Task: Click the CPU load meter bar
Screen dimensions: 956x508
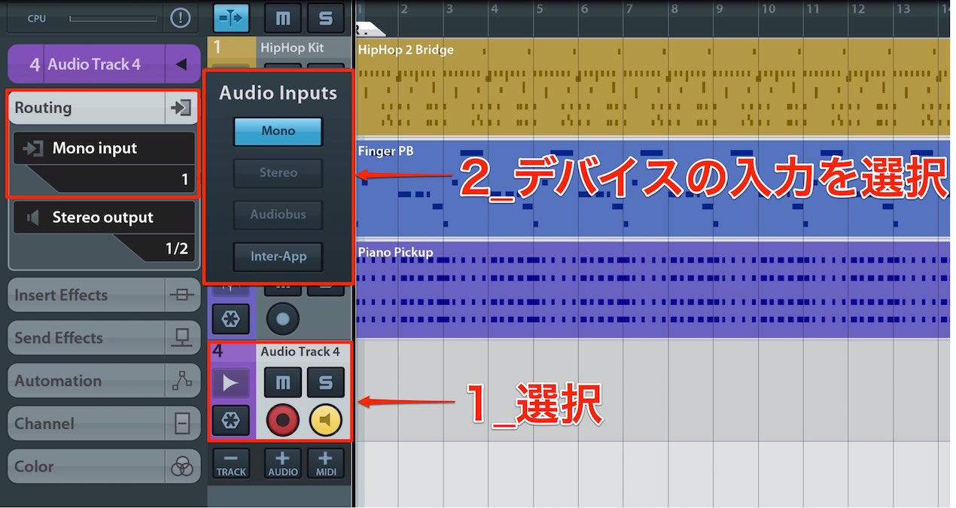Action: coord(113,18)
